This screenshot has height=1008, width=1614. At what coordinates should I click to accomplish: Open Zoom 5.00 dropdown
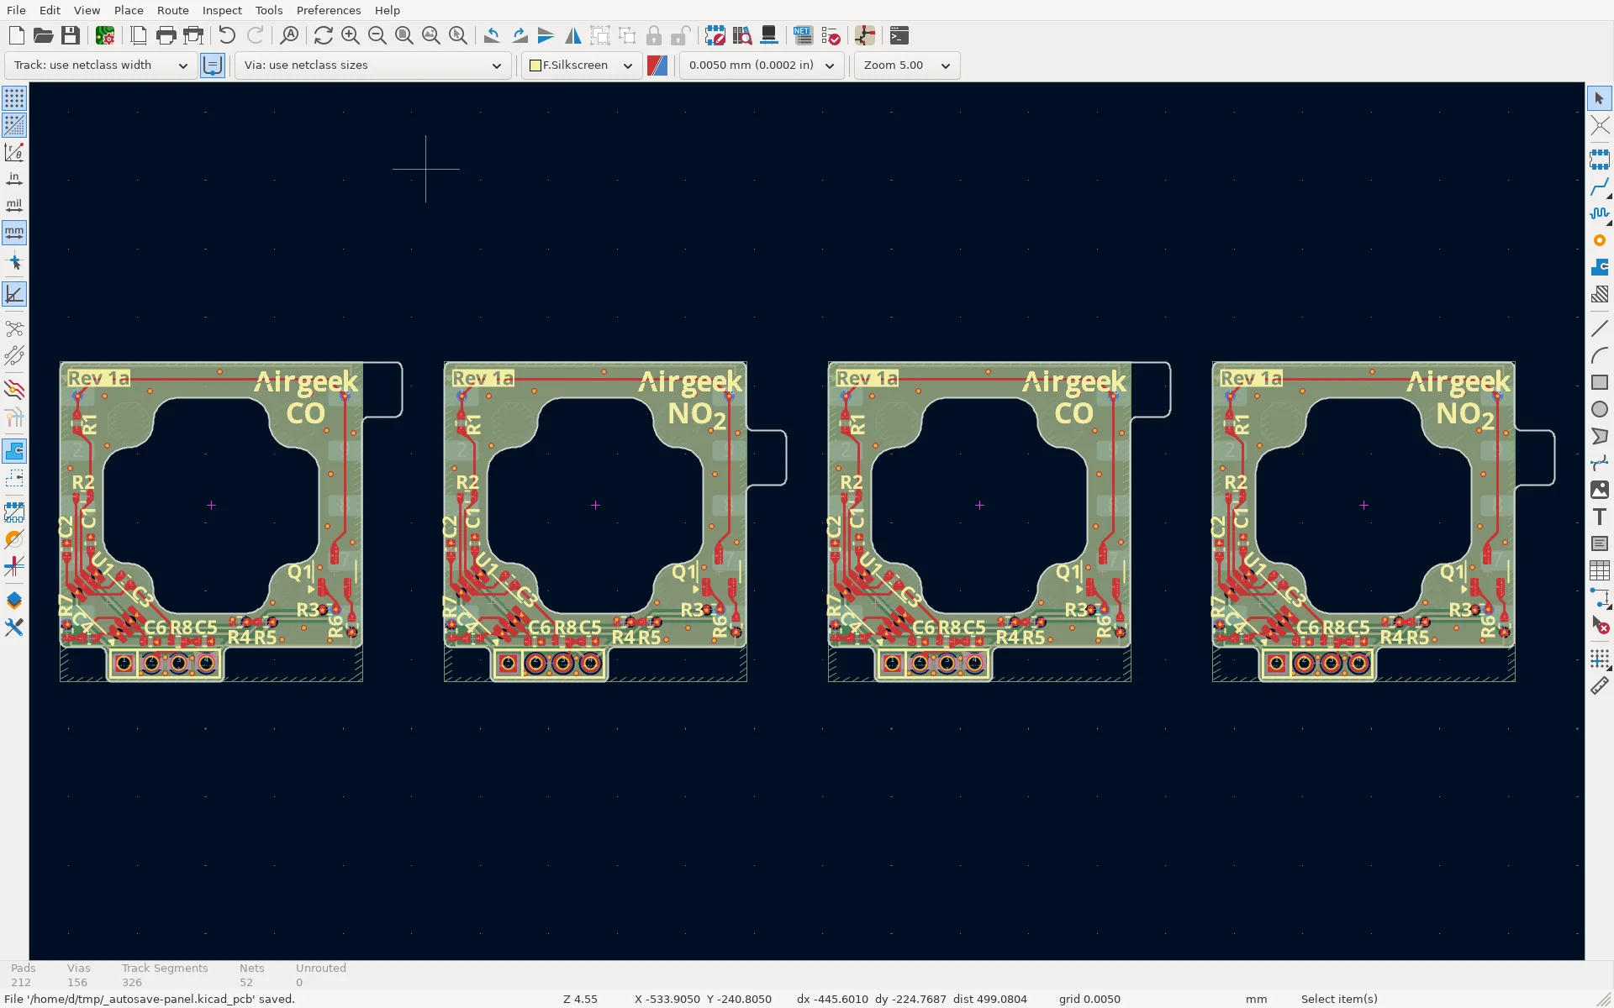coord(907,65)
